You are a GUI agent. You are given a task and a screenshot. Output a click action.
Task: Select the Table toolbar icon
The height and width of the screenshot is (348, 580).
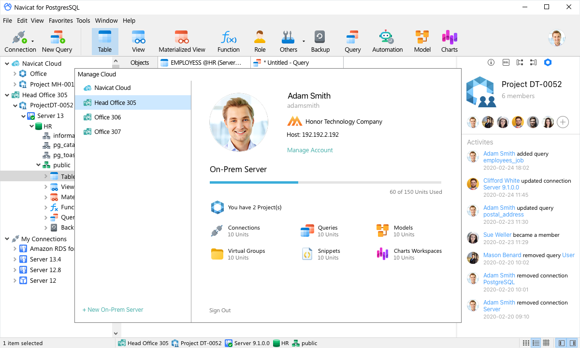coord(105,42)
